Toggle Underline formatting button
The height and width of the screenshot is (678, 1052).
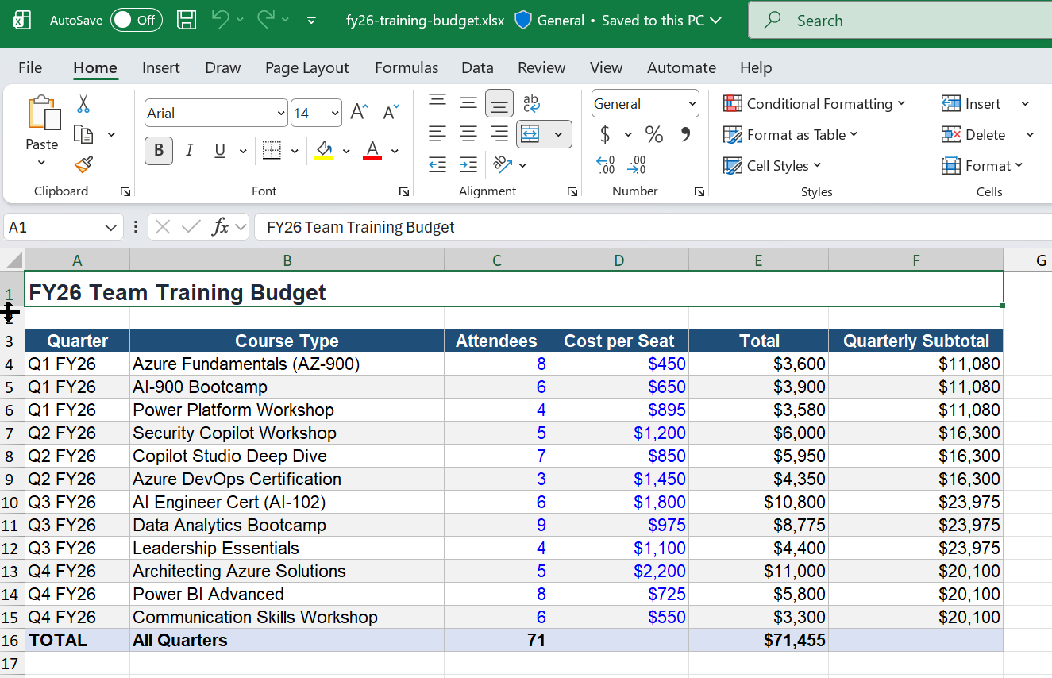pos(220,150)
